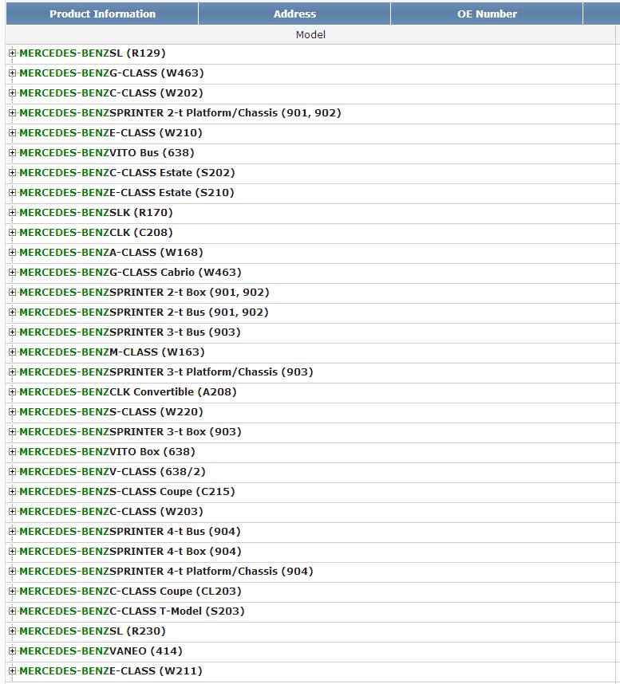Expand SPRINTER 3-t Box (903) plus icon

click(x=12, y=432)
